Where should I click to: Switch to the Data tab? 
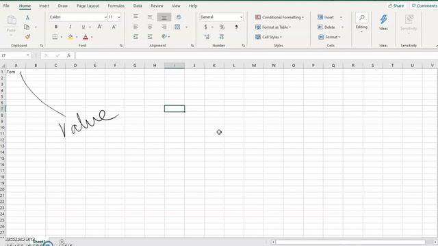(x=138, y=5)
